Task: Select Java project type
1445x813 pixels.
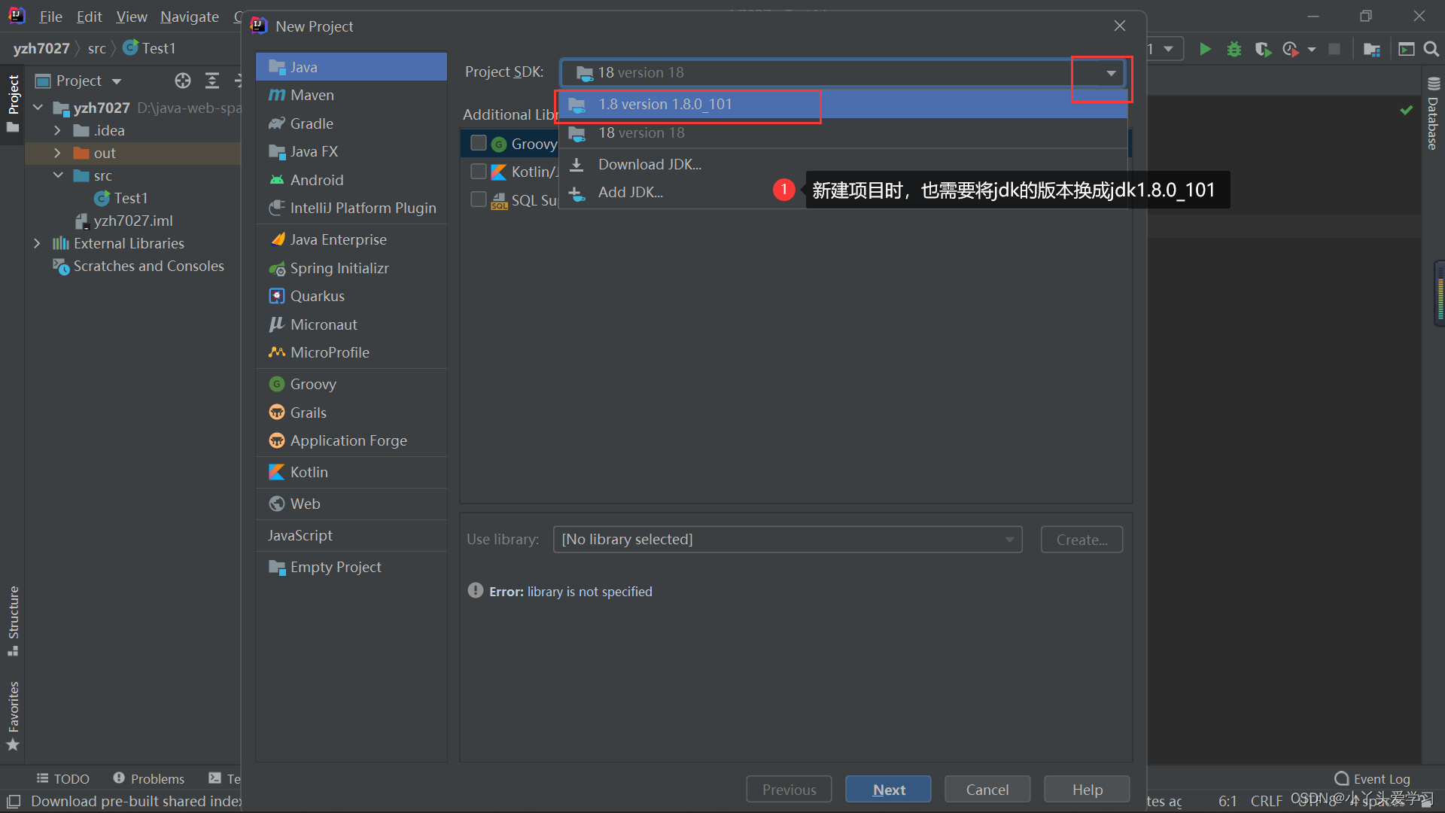Action: point(351,67)
